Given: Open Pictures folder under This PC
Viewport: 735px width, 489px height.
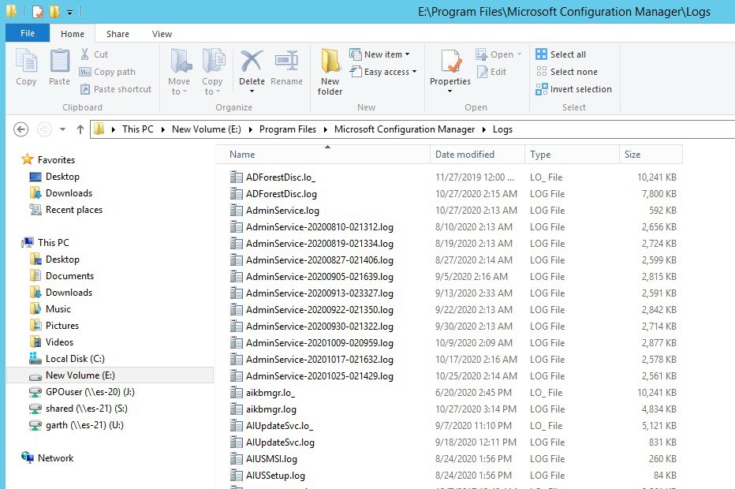Looking at the screenshot, I should coord(54,326).
